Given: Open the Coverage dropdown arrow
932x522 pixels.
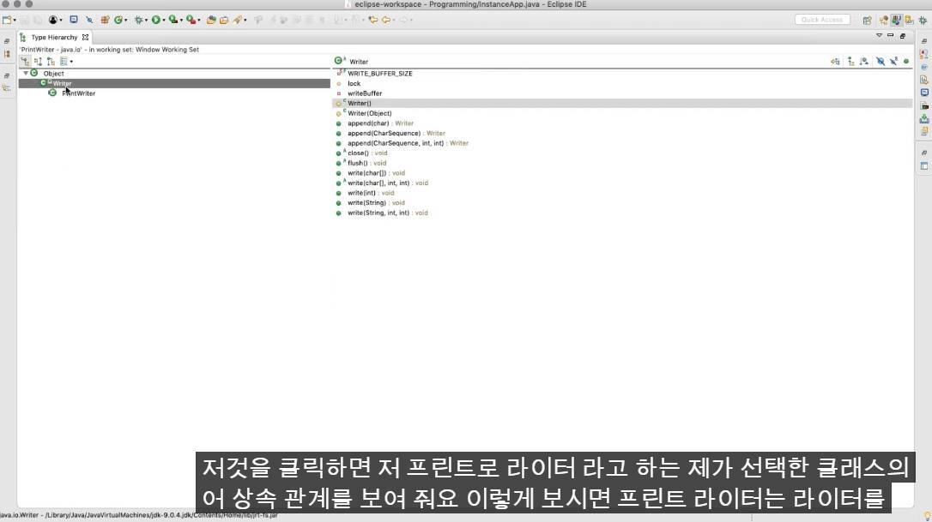Looking at the screenshot, I should pos(181,21).
